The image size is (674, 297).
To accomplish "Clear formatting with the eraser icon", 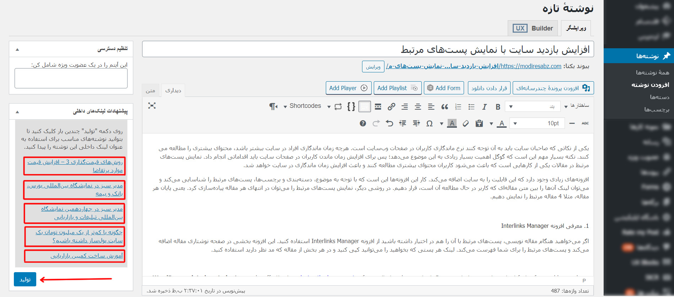I will click(x=465, y=123).
